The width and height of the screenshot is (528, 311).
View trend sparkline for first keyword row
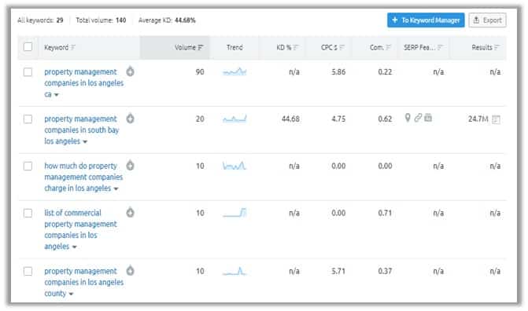point(234,71)
